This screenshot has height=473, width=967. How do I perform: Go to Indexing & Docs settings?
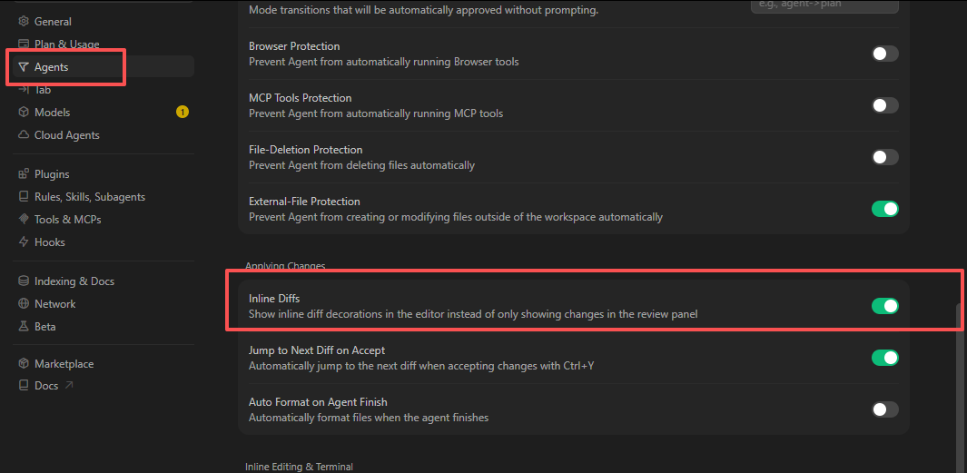[x=74, y=281]
